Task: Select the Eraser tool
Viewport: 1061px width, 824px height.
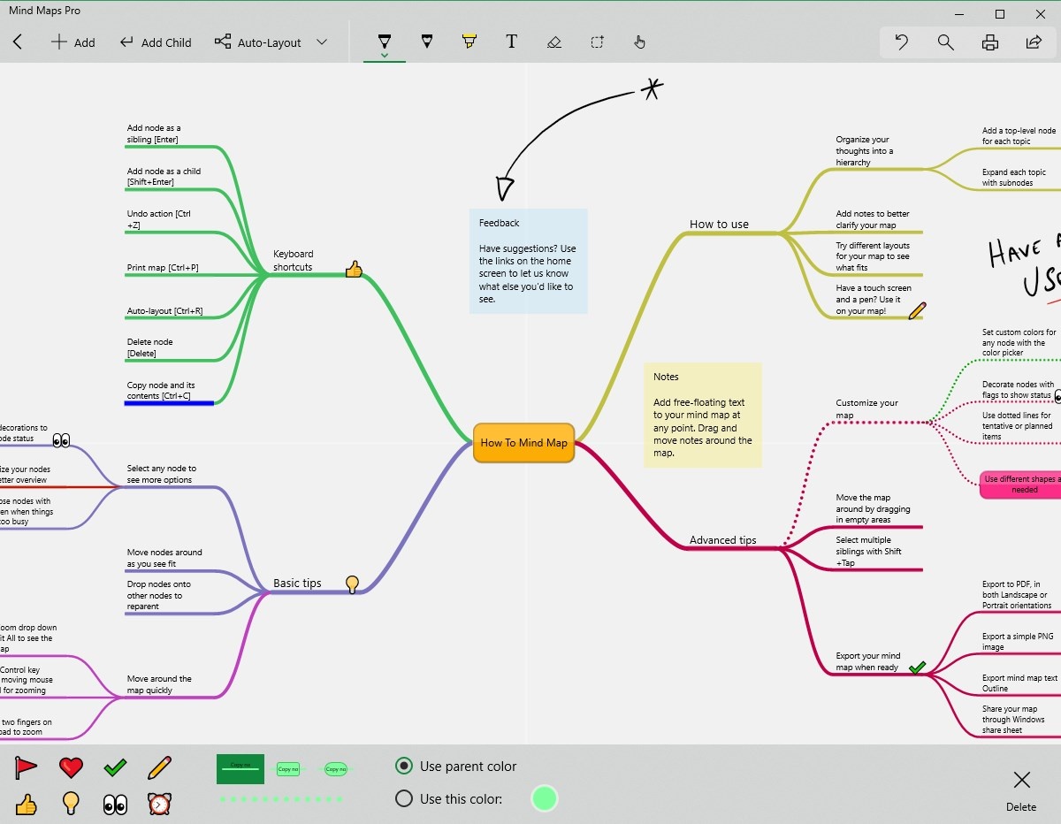Action: pos(554,42)
